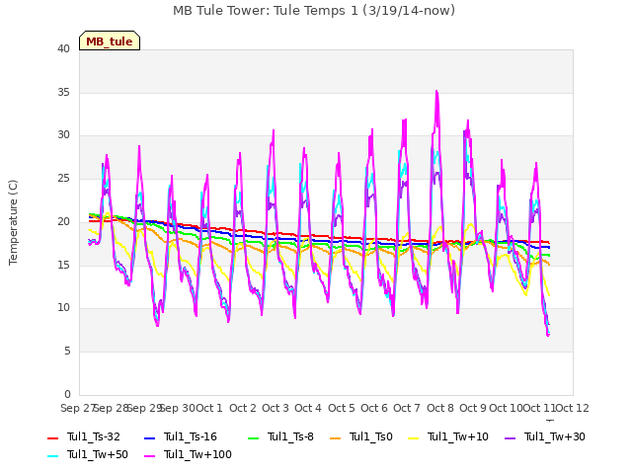Viewport: 632px width, 474px height.
Task: Click the magenta Tul1_Tw+100 legend swatch
Action: (x=149, y=455)
